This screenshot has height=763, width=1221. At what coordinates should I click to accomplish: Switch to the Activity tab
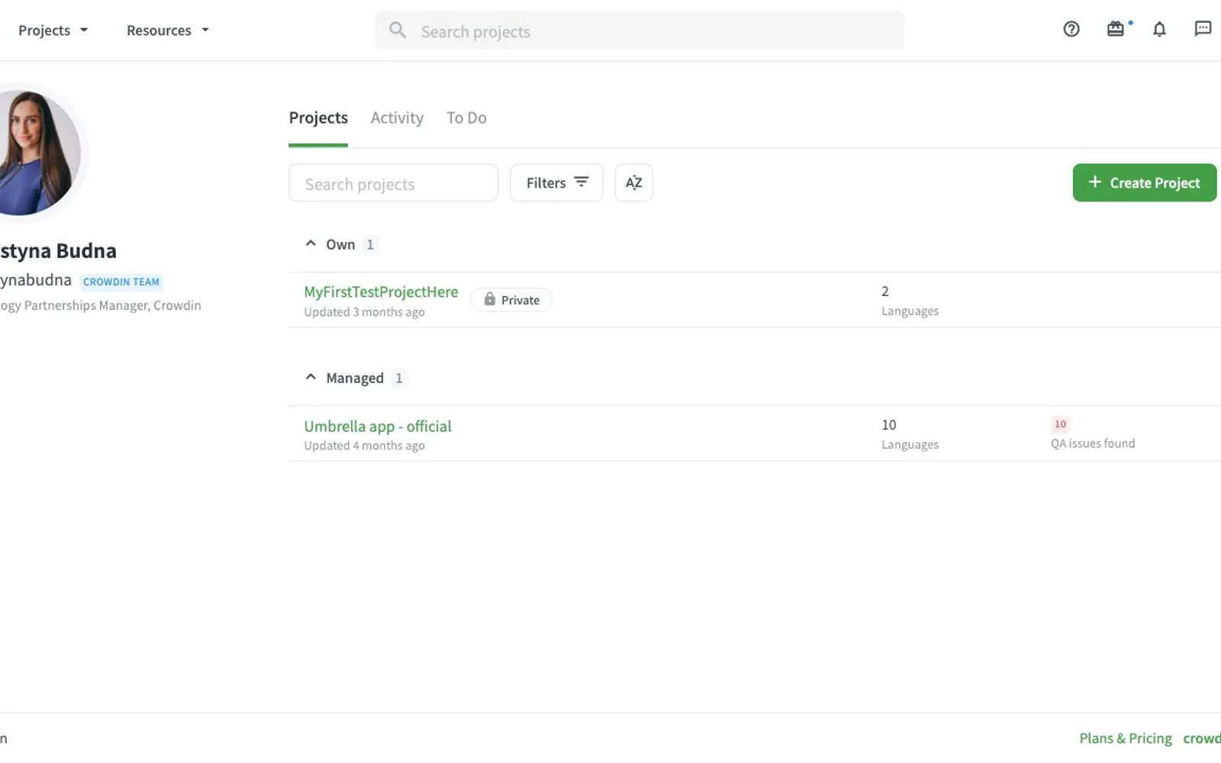[397, 118]
